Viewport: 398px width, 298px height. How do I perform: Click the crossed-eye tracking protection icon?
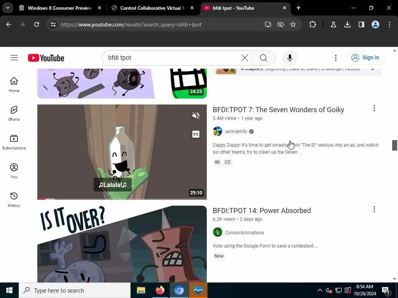(x=281, y=24)
